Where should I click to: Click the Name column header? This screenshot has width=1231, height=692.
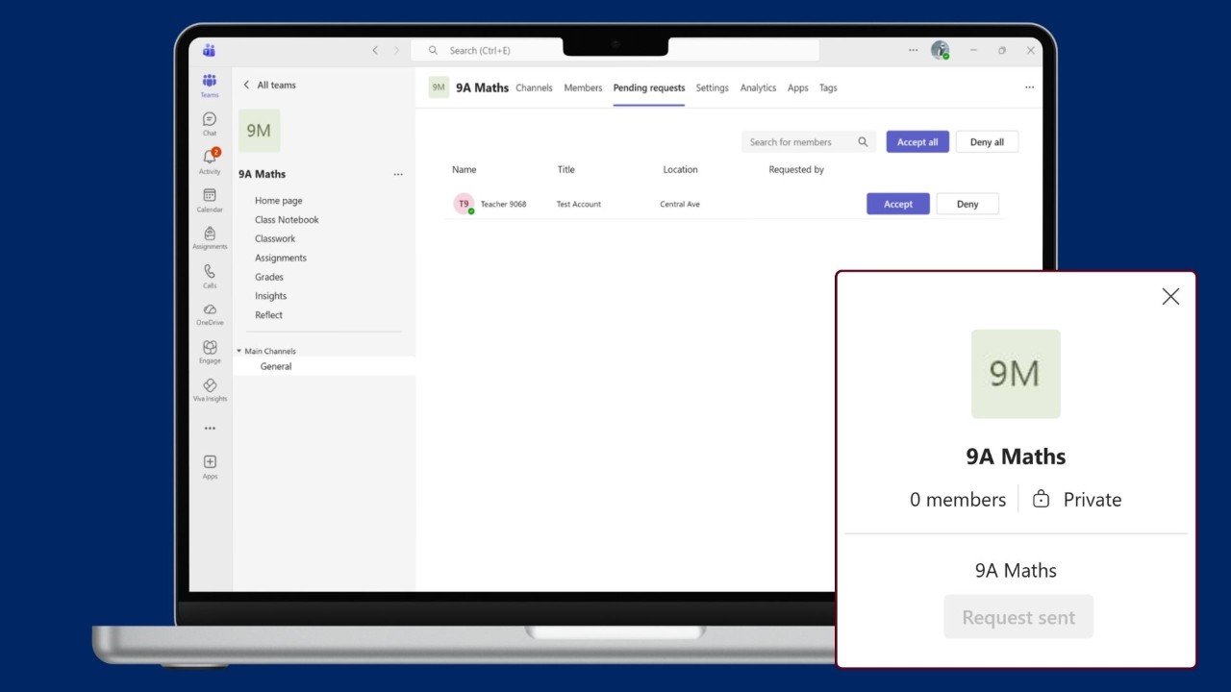coord(465,169)
